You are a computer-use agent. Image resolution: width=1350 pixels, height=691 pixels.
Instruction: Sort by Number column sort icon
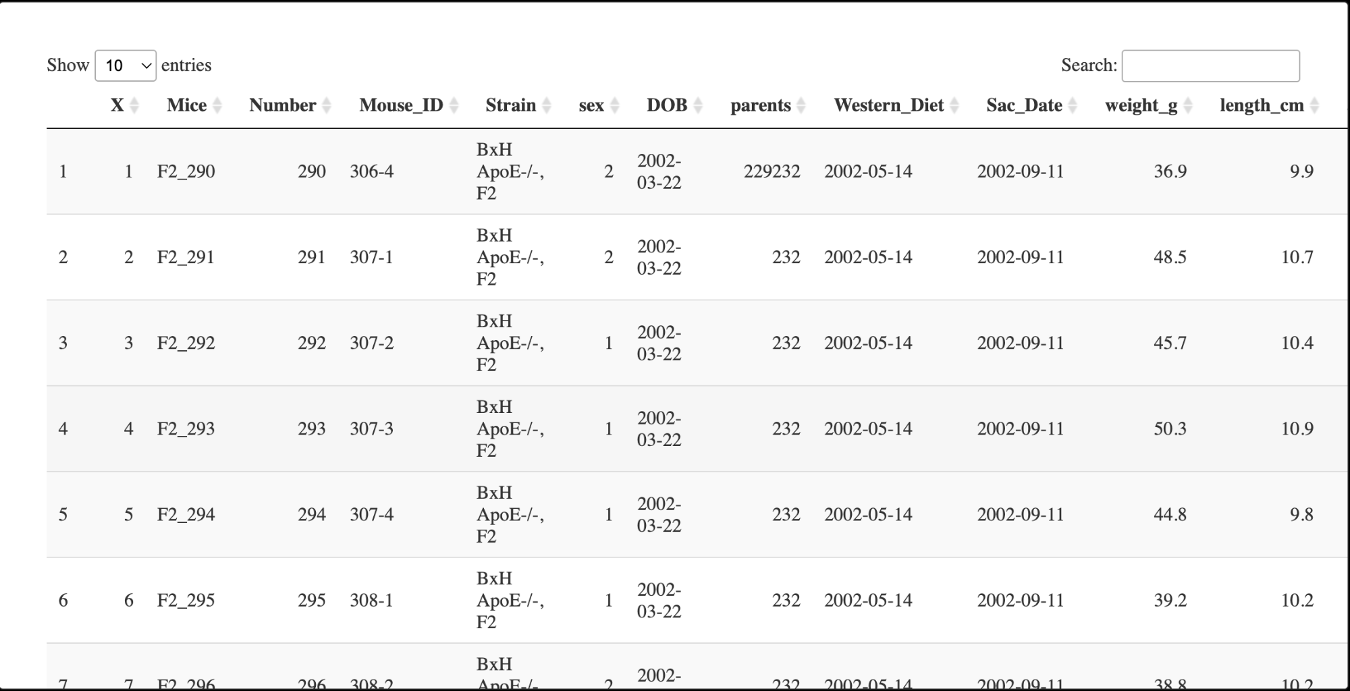(x=327, y=105)
